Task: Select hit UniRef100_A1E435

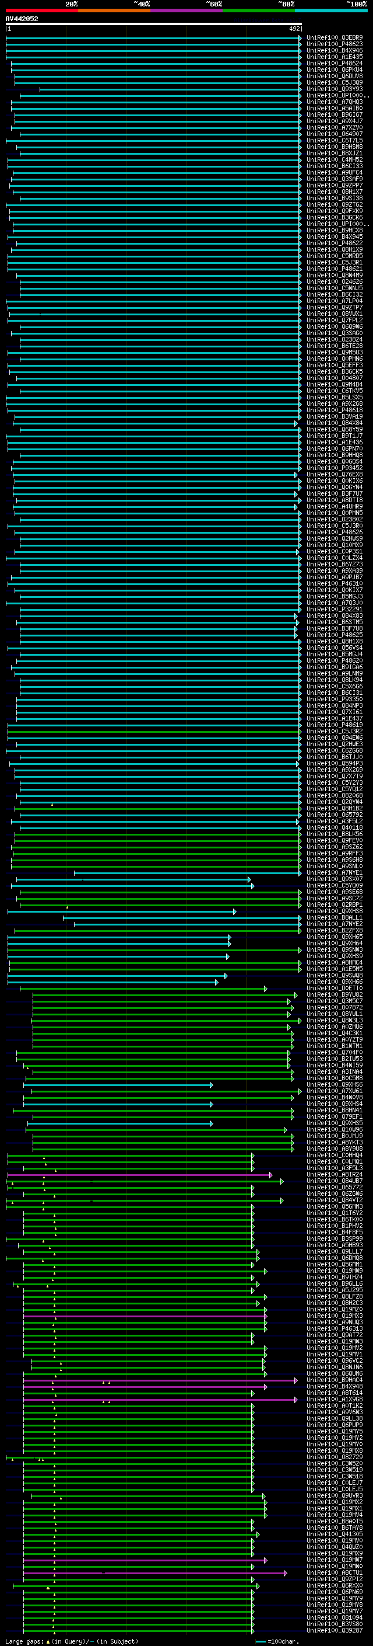Action: pos(335,57)
